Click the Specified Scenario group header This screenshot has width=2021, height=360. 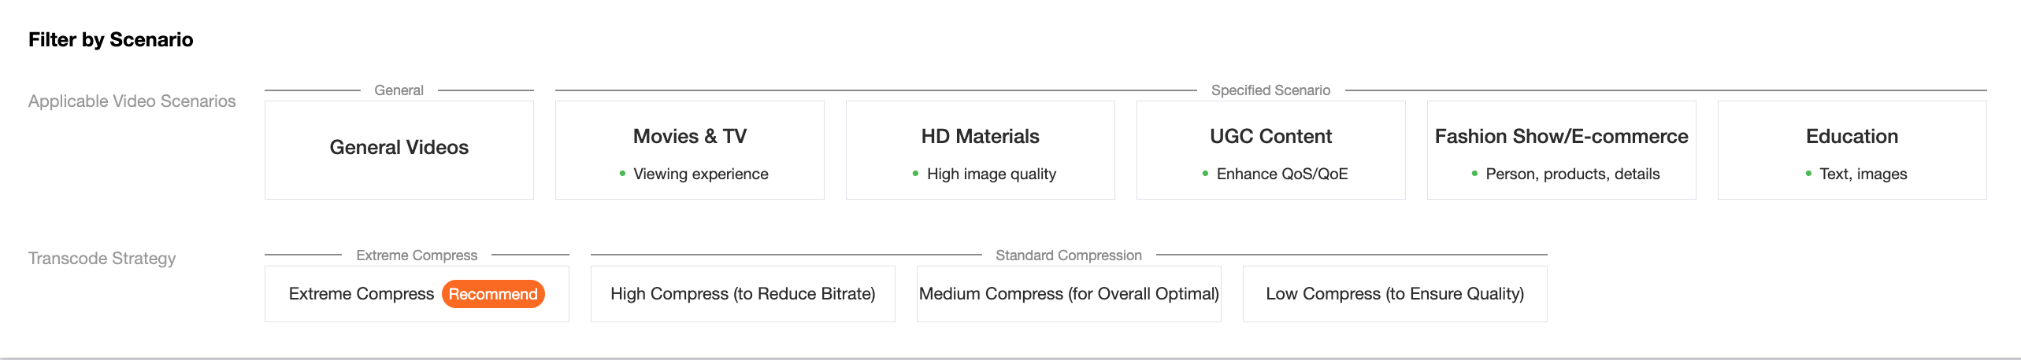[1270, 90]
